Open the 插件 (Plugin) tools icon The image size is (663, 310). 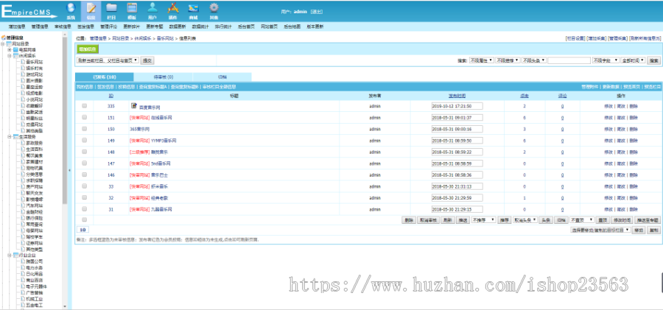173,11
